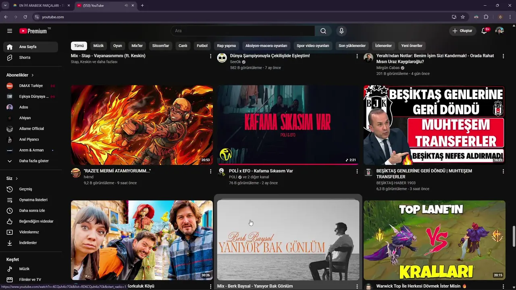
Task: Click the YouTube Premium logo
Action: tap(33, 31)
